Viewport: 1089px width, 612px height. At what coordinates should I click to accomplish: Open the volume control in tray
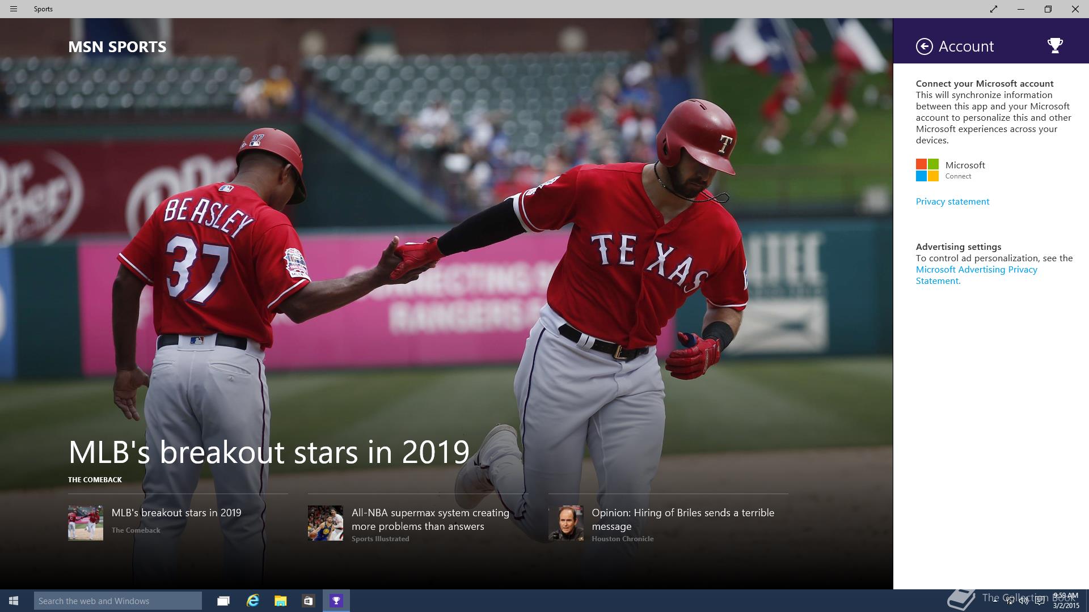[x=1024, y=601]
